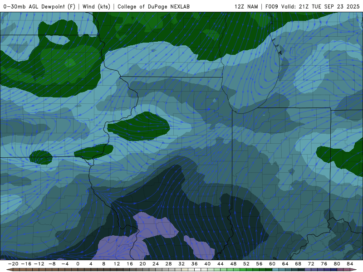Click the '60' legend value
The image size is (363, 272).
(272, 264)
